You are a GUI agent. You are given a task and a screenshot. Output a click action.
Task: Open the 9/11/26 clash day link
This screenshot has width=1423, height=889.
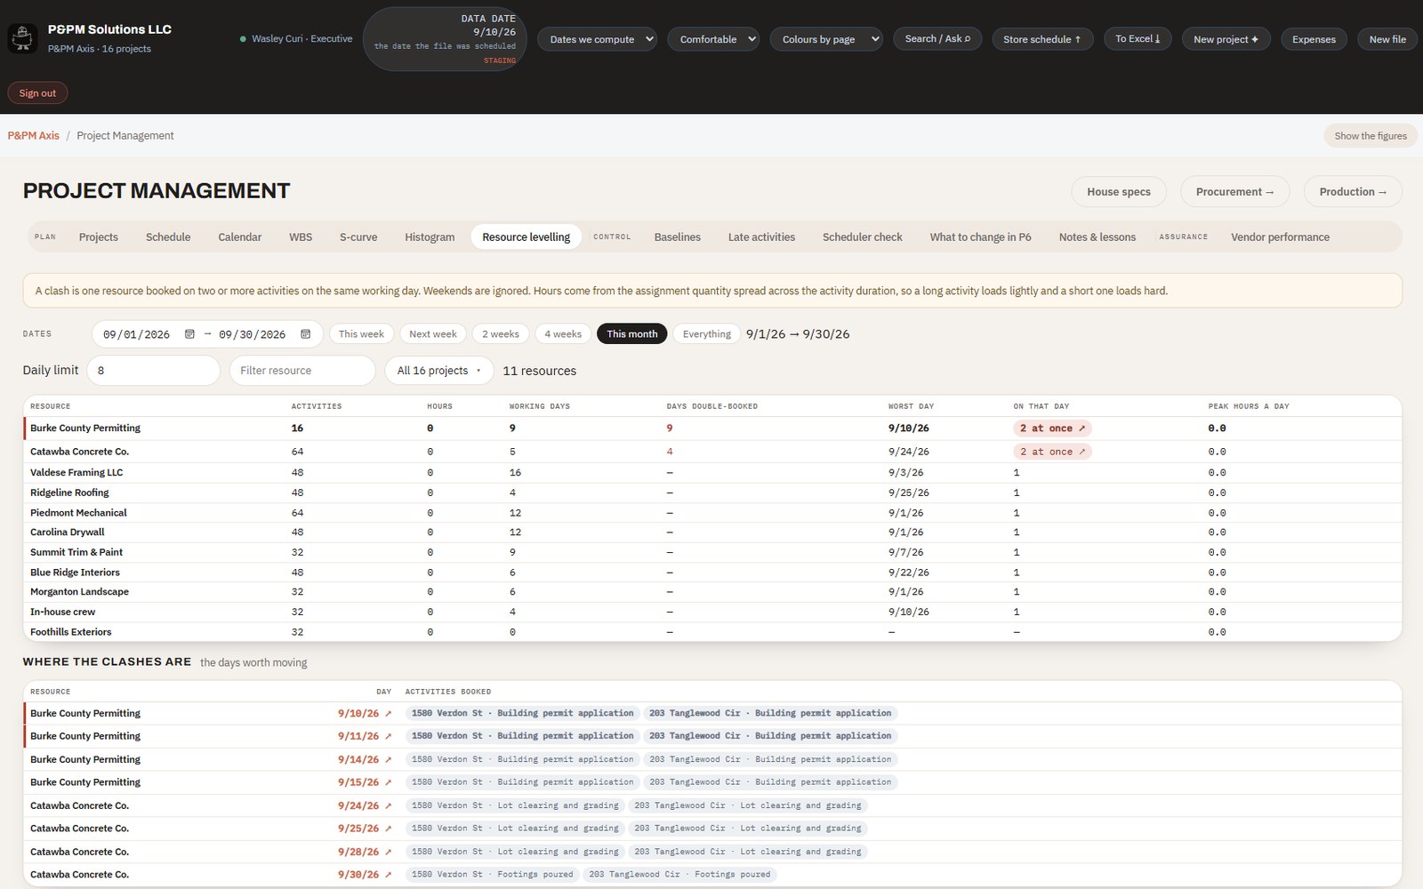click(x=364, y=736)
